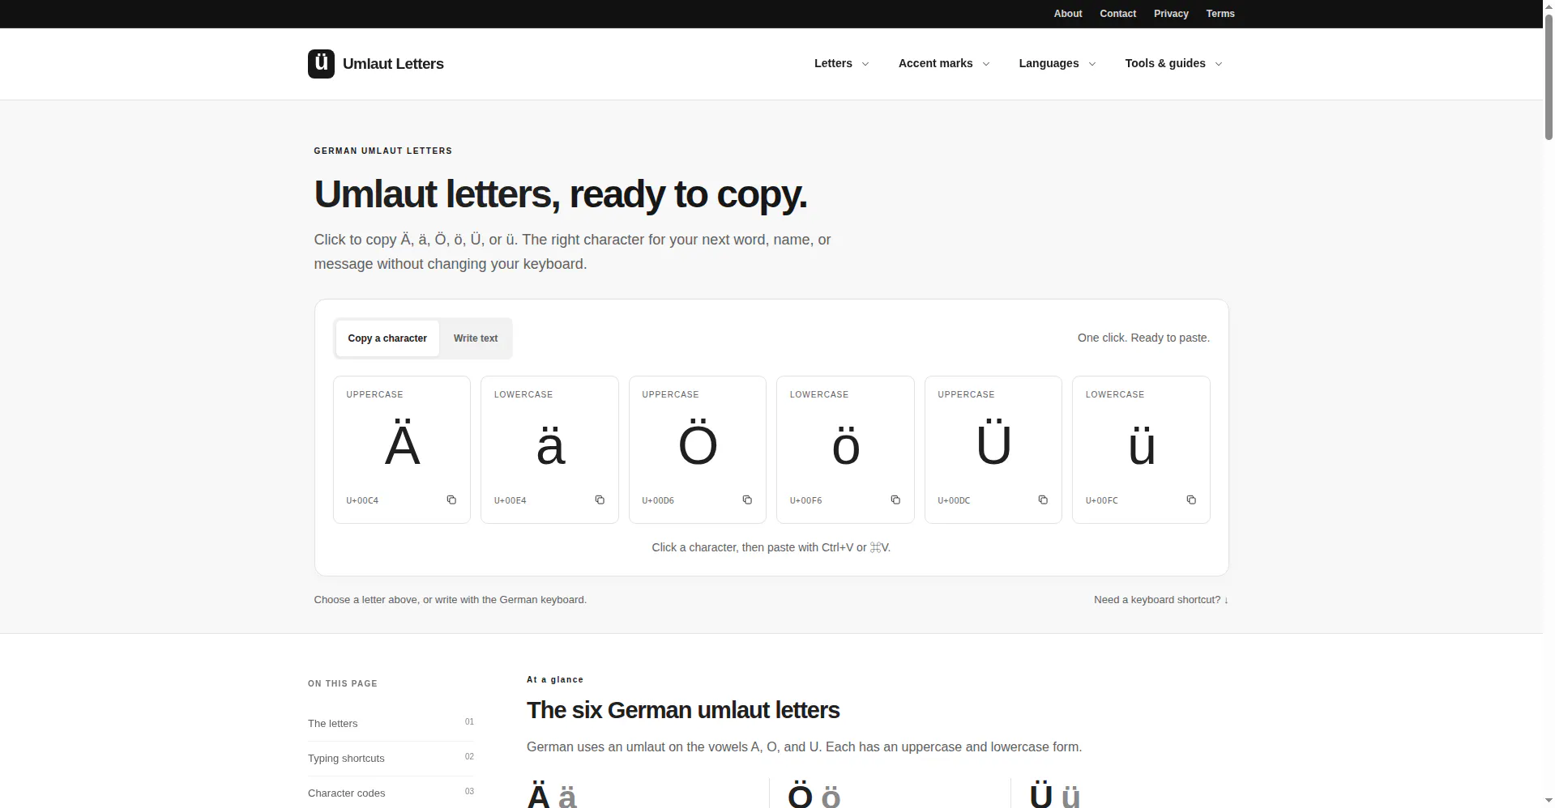Click the U+00DC code label

[x=954, y=500]
